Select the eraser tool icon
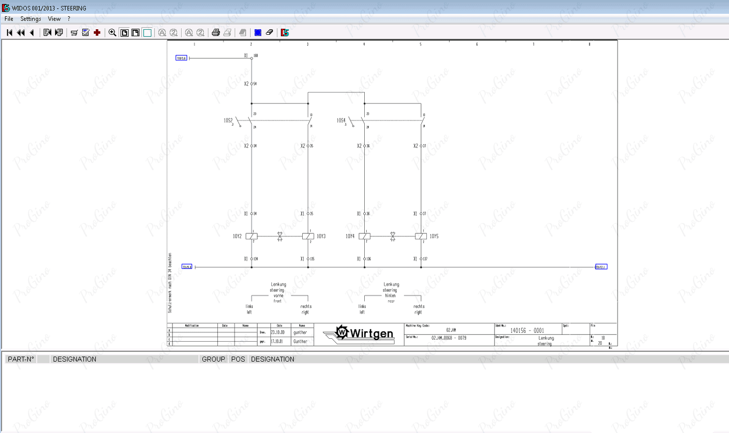The image size is (729, 433). (269, 33)
